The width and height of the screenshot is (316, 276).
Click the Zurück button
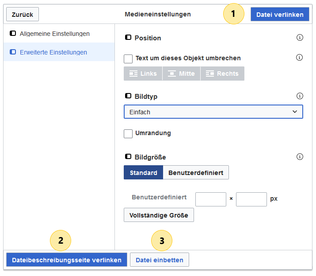tap(23, 14)
